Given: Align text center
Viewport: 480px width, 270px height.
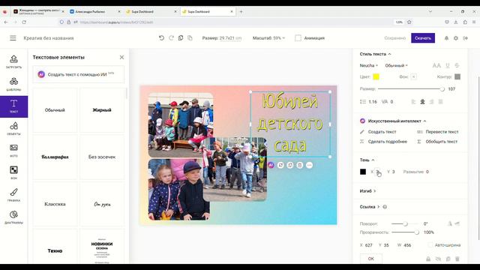Looking at the screenshot, I should tap(422, 102).
